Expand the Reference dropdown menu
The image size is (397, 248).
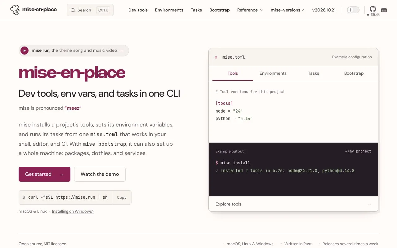250,10
